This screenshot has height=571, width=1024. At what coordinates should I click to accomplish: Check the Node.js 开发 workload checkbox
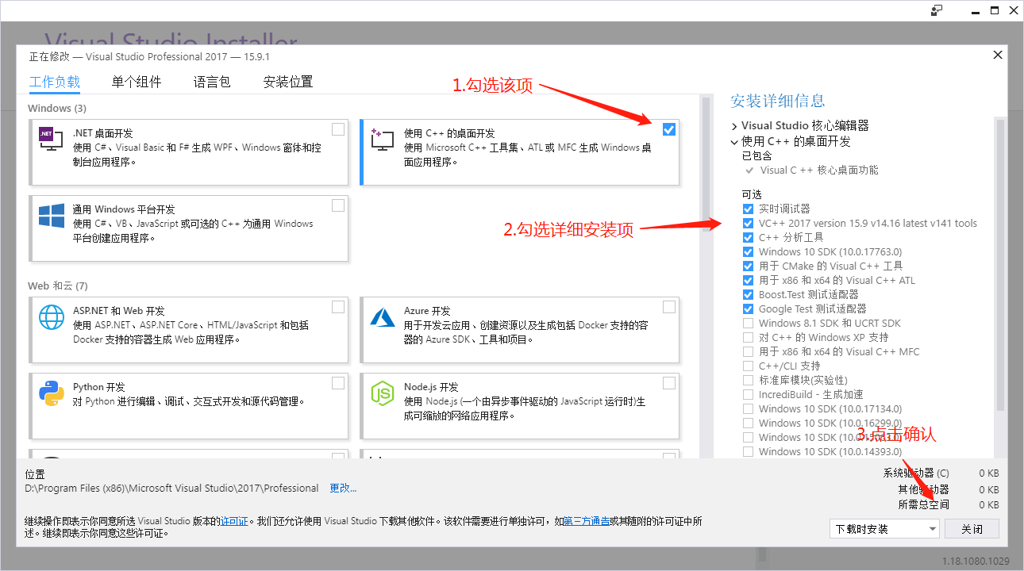coord(669,383)
